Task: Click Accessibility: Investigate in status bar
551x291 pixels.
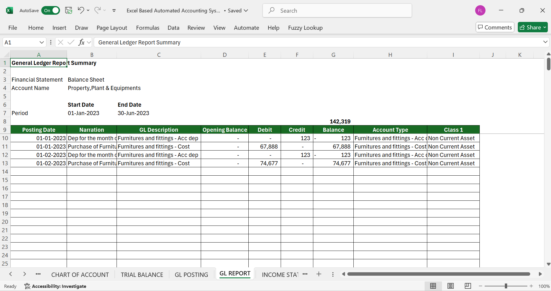Action: pos(55,286)
